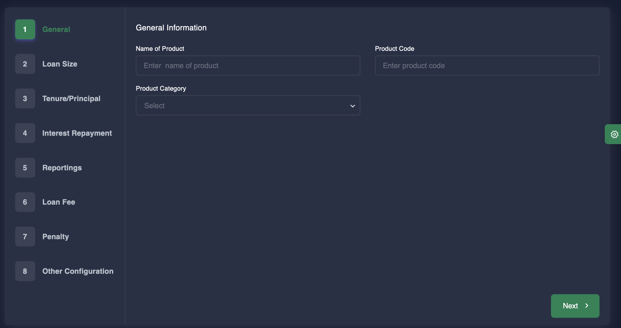This screenshot has width=621, height=328.
Task: Switch to the Tenure/Principal step
Action: 71,99
